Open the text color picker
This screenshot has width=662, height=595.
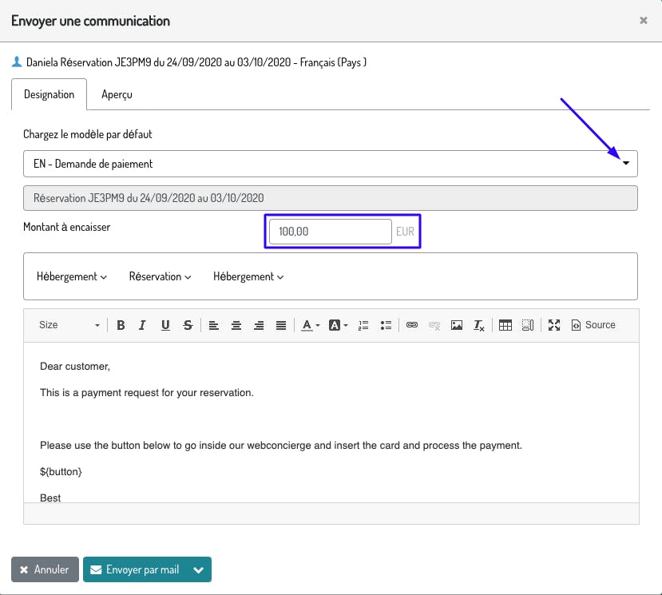[310, 325]
